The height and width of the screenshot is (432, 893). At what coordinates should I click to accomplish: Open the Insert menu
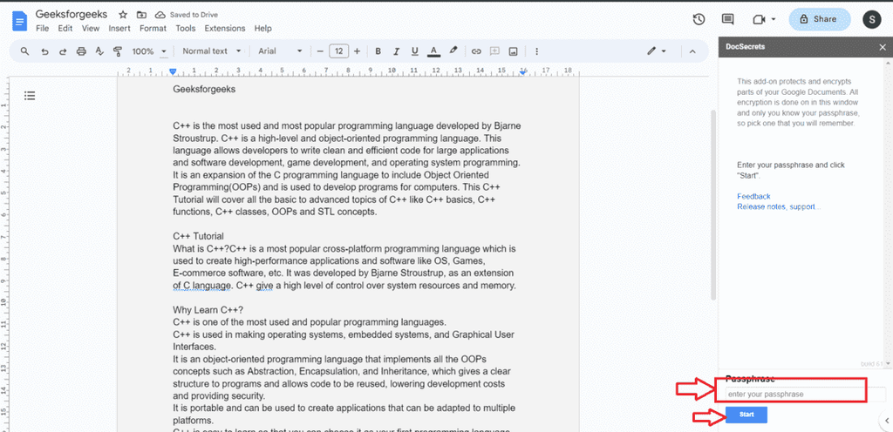point(119,28)
